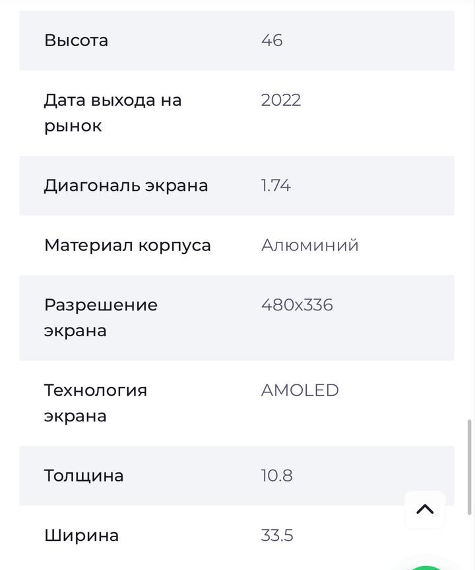Screen dimensions: 475x570
Task: Tap the scroll-to-top arrow button
Action: coord(425,509)
